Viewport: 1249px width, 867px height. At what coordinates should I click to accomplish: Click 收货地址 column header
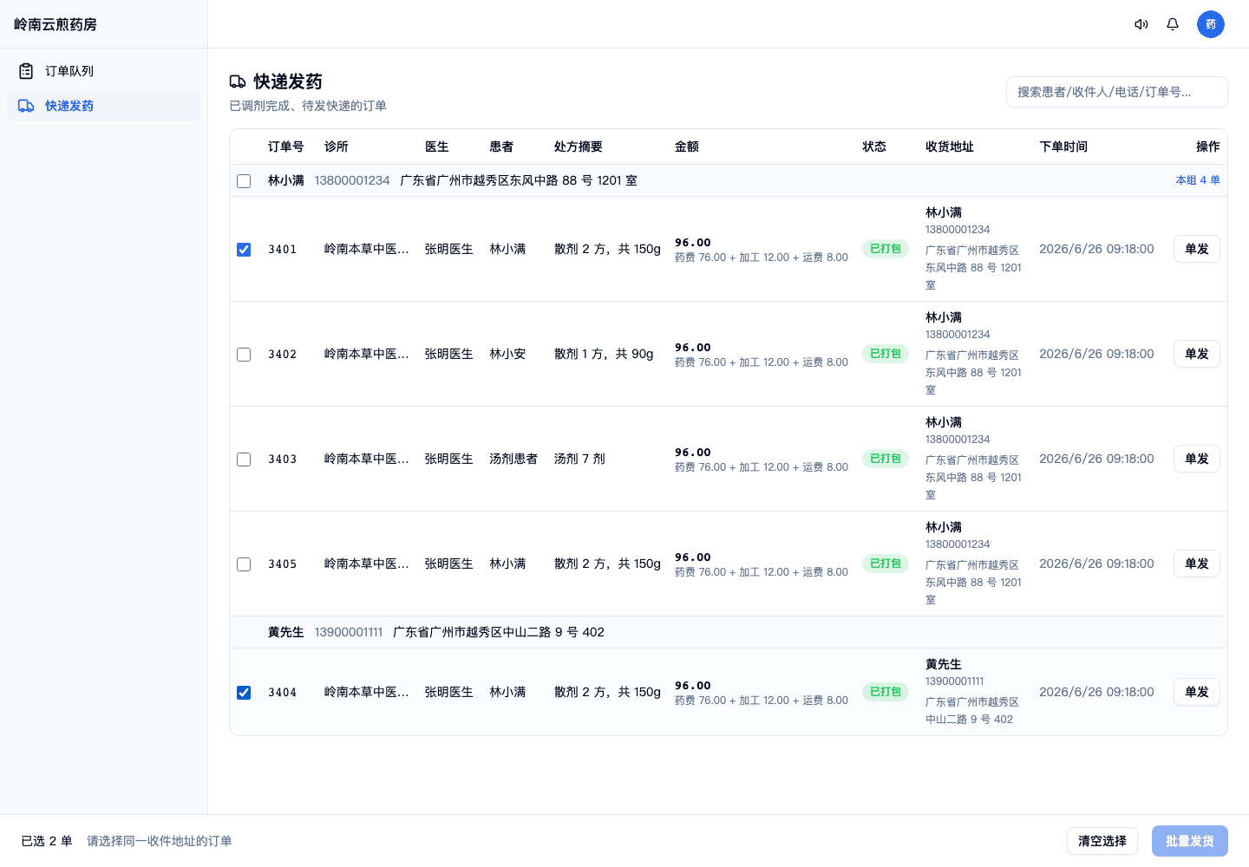(x=950, y=147)
